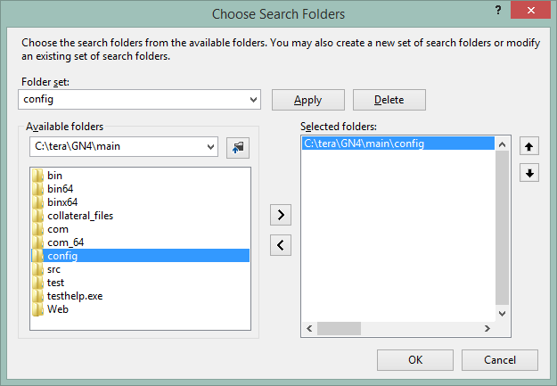Viewport: 557px width, 386px height.
Task: Click the Delete button
Action: tap(389, 100)
